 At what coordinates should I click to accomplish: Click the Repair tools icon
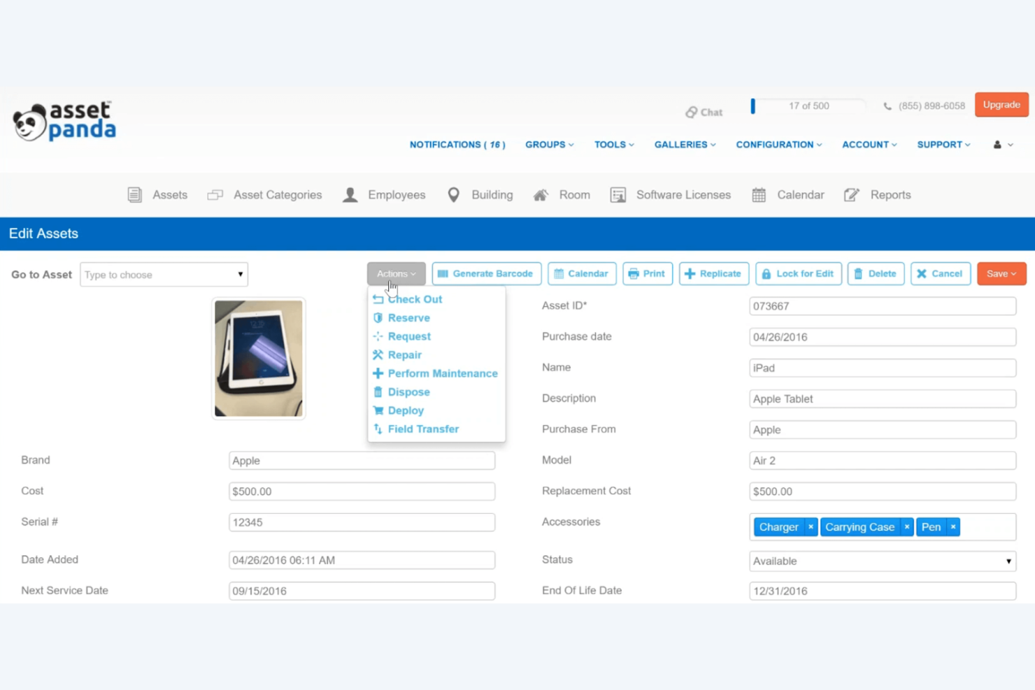[378, 355]
